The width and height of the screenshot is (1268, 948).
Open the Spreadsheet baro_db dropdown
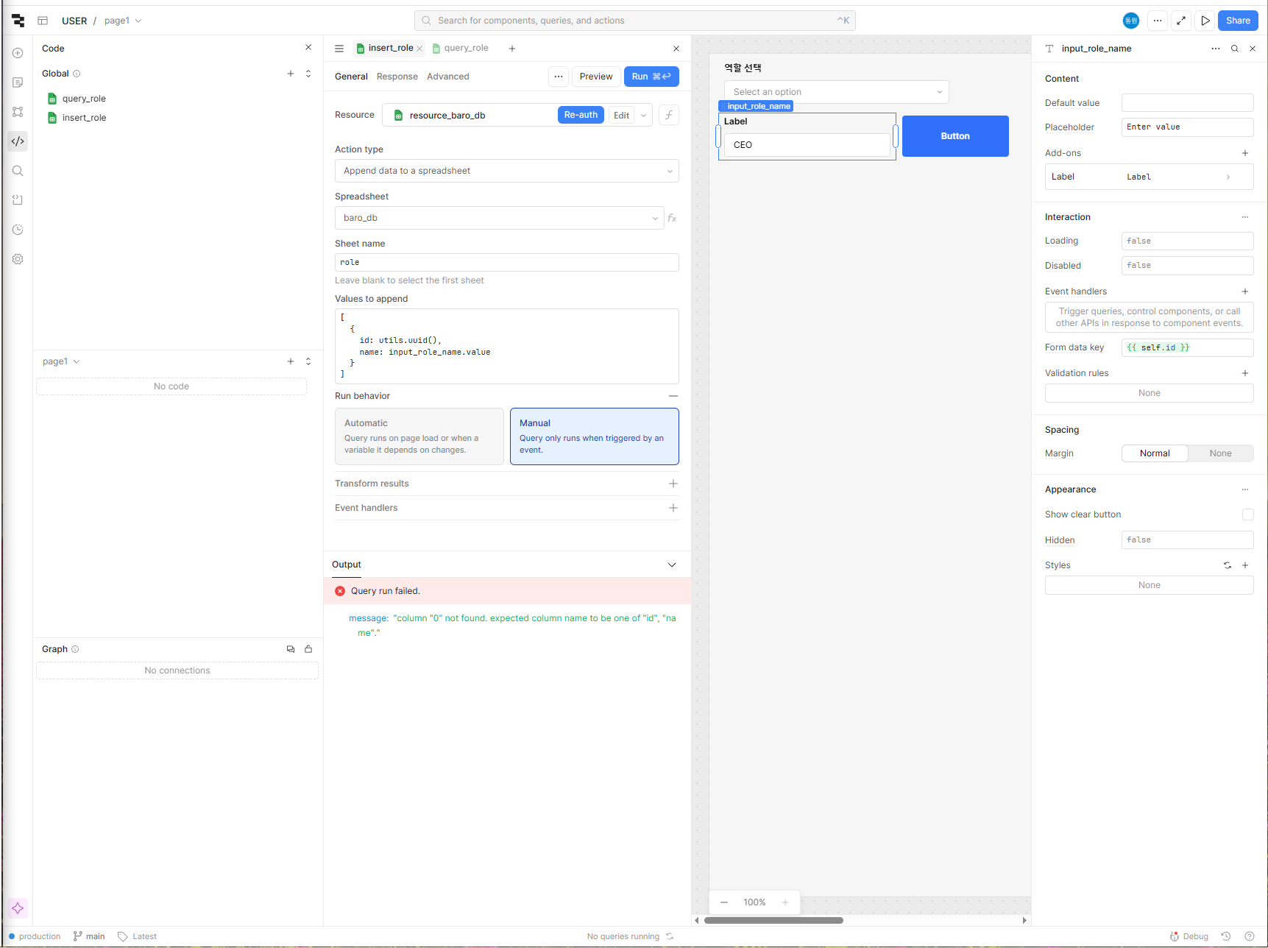(500, 218)
